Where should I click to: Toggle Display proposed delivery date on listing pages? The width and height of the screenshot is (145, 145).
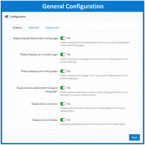[x=63, y=38]
